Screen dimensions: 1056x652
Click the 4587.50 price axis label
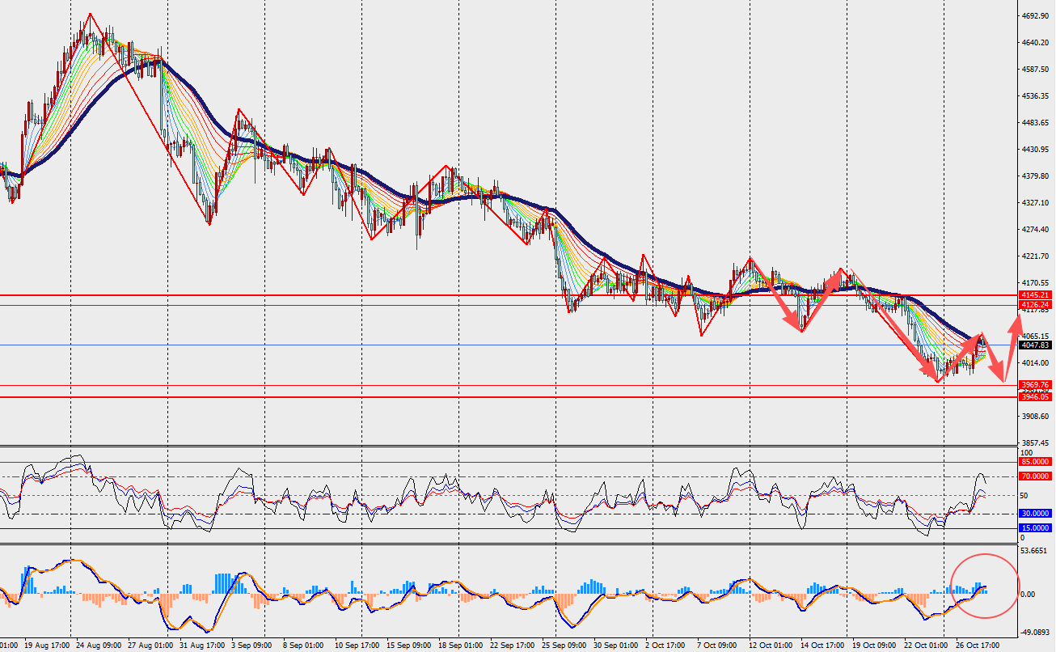[1035, 70]
